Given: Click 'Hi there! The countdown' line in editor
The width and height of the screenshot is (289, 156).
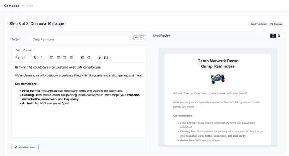Looking at the screenshot, I should [58, 67].
